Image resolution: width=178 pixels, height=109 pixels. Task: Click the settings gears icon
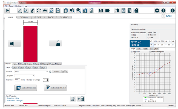33,11
